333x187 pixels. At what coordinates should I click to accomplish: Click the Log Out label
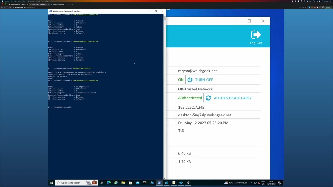click(256, 43)
